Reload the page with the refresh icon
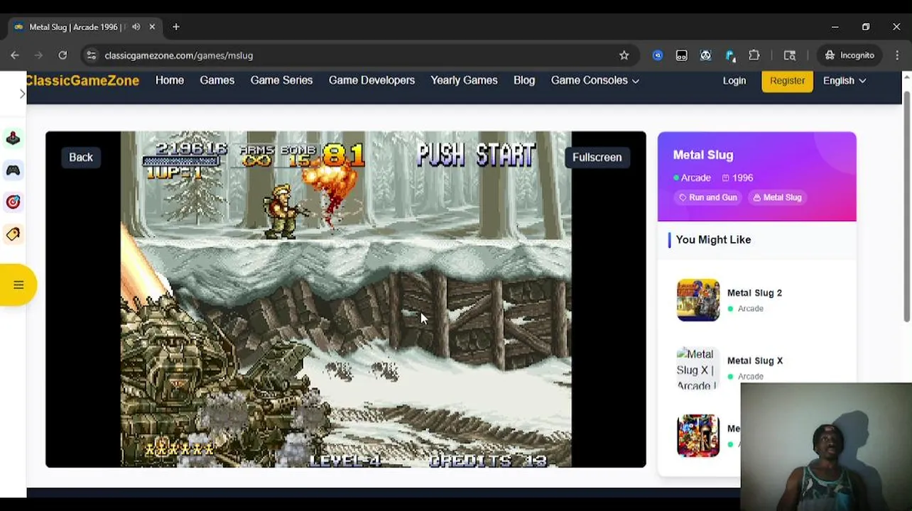Image resolution: width=912 pixels, height=511 pixels. coord(63,55)
